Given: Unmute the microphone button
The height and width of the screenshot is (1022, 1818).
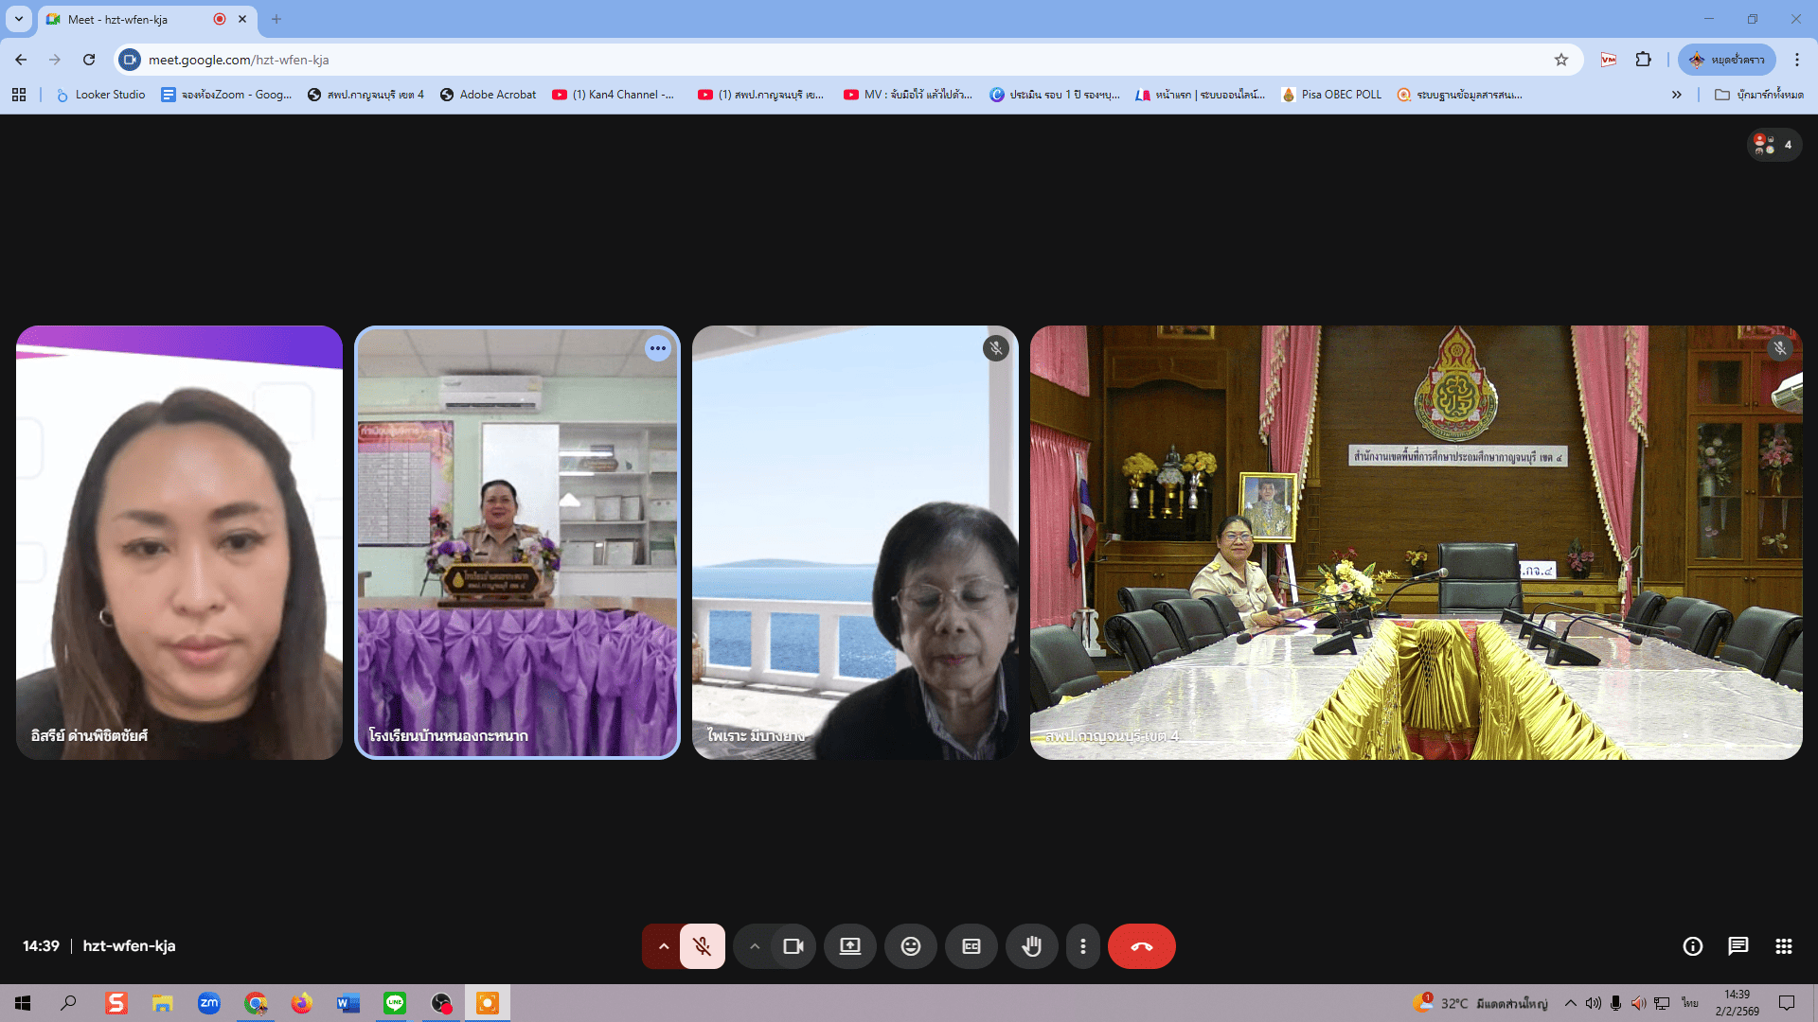Looking at the screenshot, I should pos(702,946).
